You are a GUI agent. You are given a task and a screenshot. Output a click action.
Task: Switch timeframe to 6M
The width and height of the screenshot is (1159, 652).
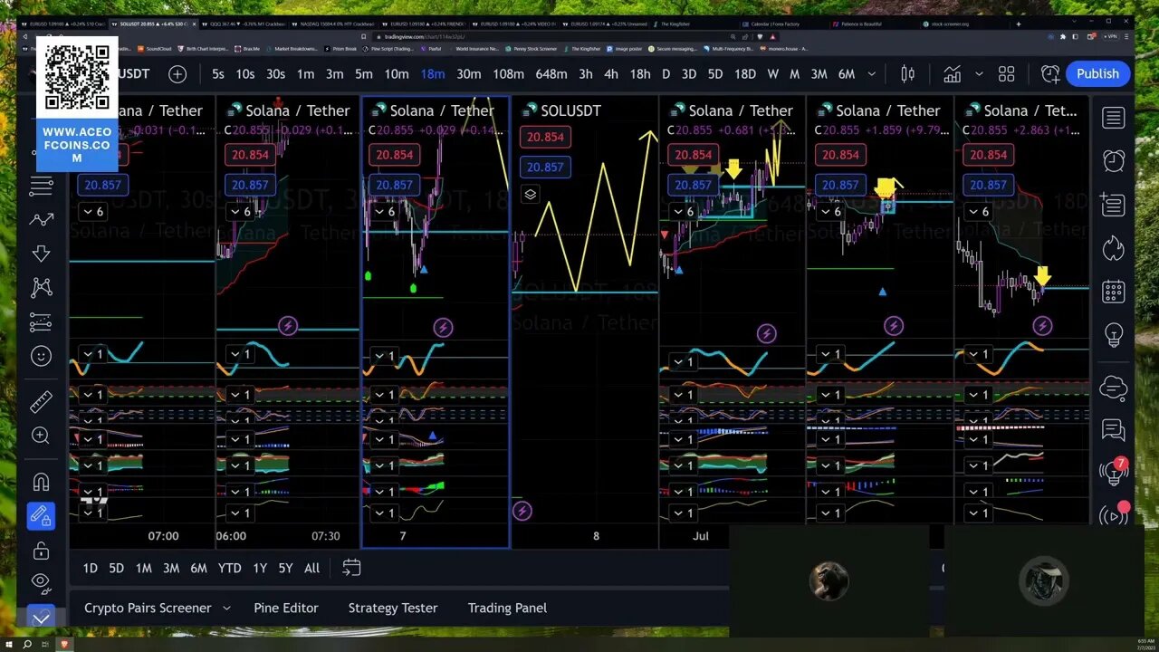click(x=847, y=74)
